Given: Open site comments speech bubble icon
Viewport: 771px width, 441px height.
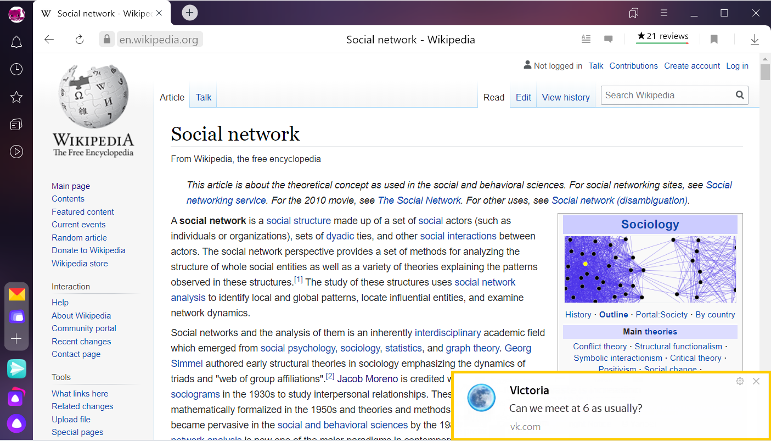Looking at the screenshot, I should [x=608, y=39].
